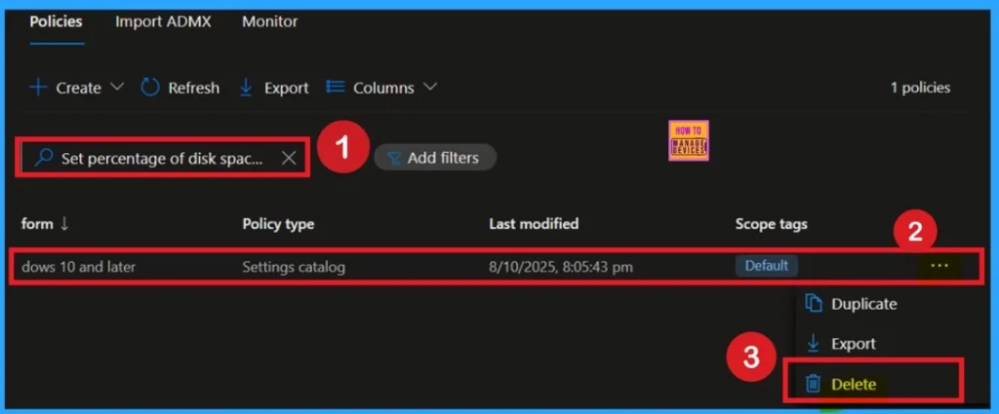Choose Export from the context menu

(x=853, y=344)
